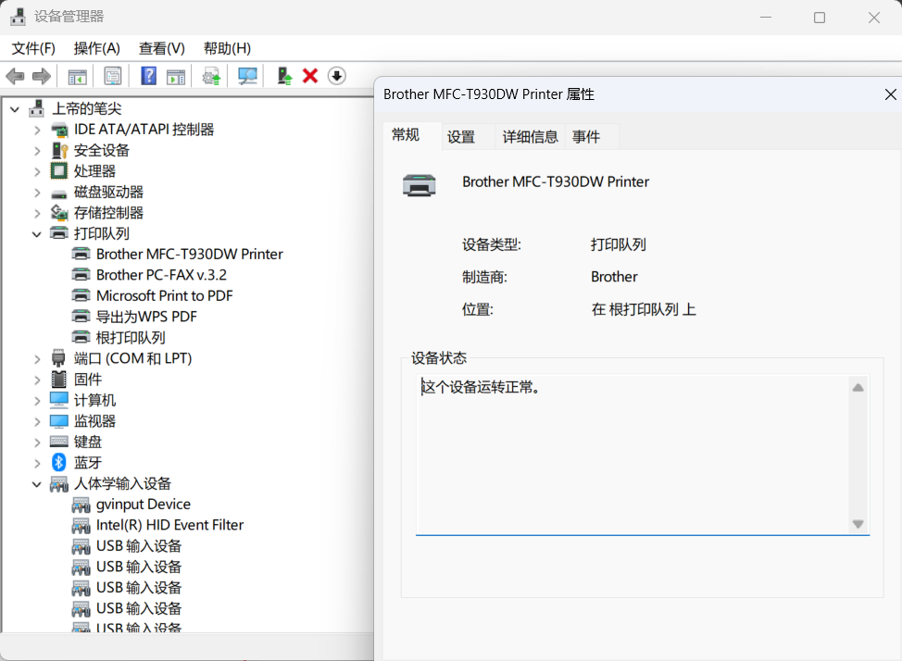Viewport: 902px width, 661px height.
Task: Click Scan for hardware changes monitor icon
Action: [247, 76]
